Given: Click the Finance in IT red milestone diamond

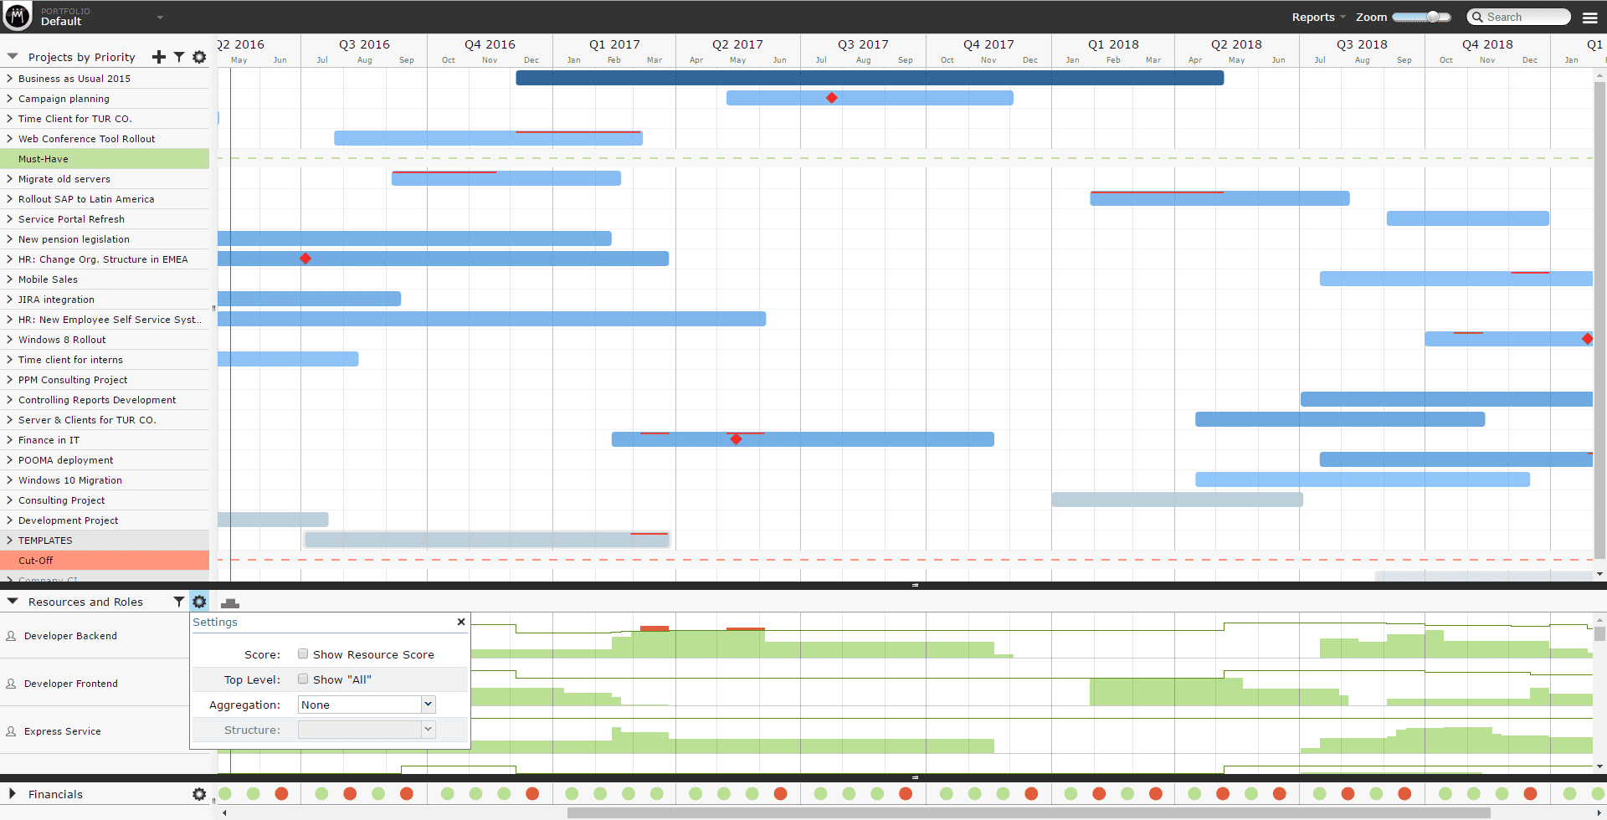Looking at the screenshot, I should (x=736, y=439).
